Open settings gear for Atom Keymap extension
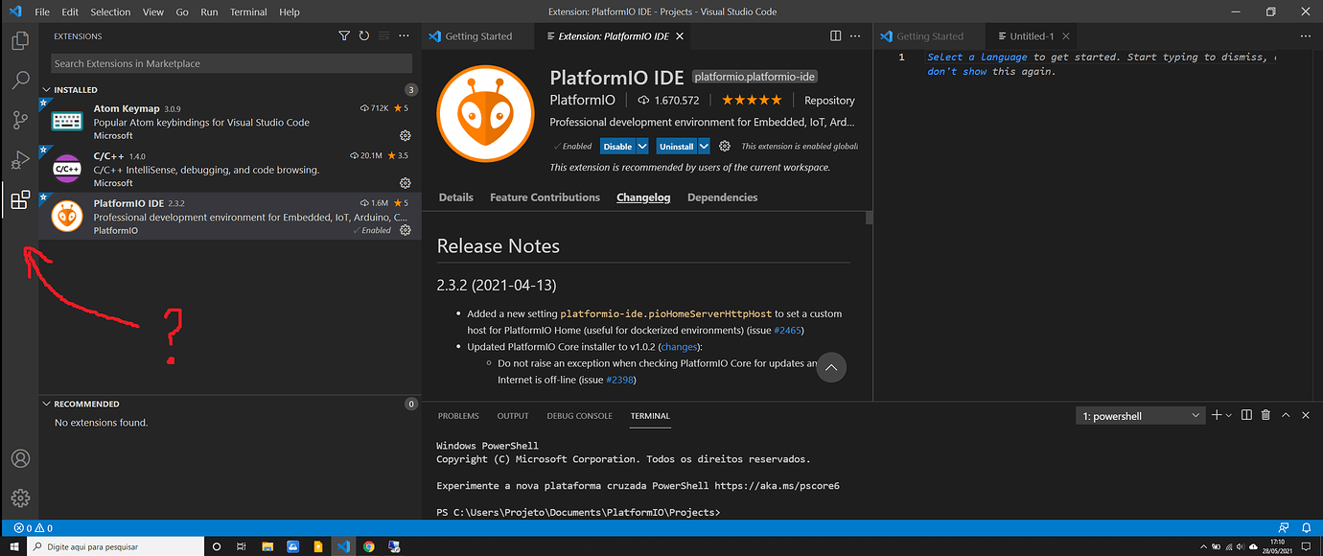 [x=405, y=137]
